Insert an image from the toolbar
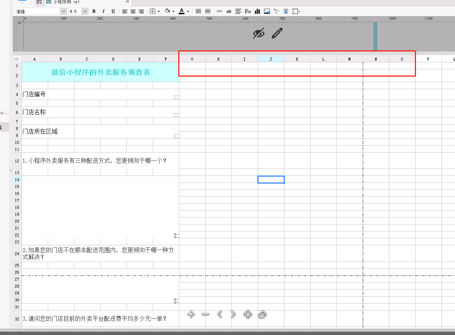Image resolution: width=455 pixels, height=335 pixels. pos(267,11)
